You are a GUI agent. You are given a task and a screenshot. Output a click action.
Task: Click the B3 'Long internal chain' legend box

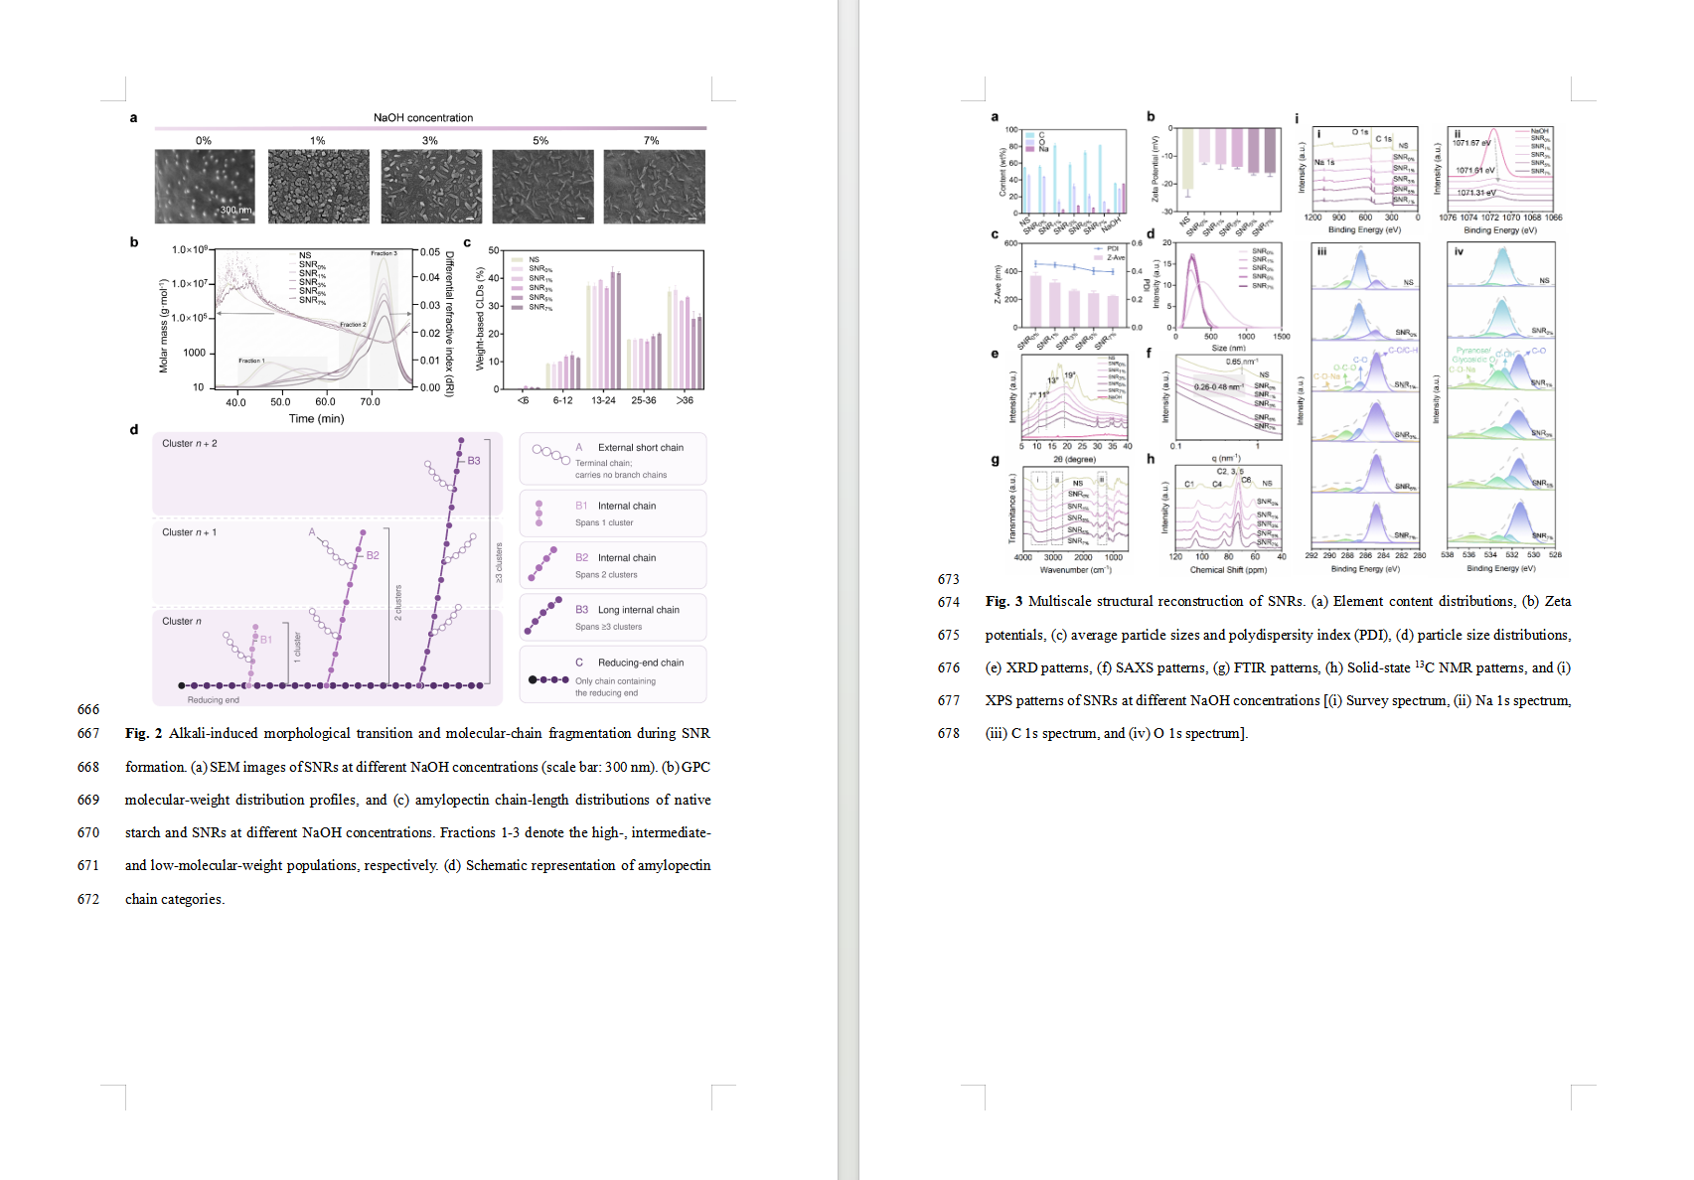(x=613, y=617)
